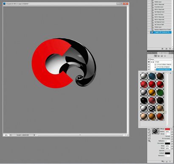Switch to the 3D {Materials} tab
The height and width of the screenshot is (164, 174).
163,53
